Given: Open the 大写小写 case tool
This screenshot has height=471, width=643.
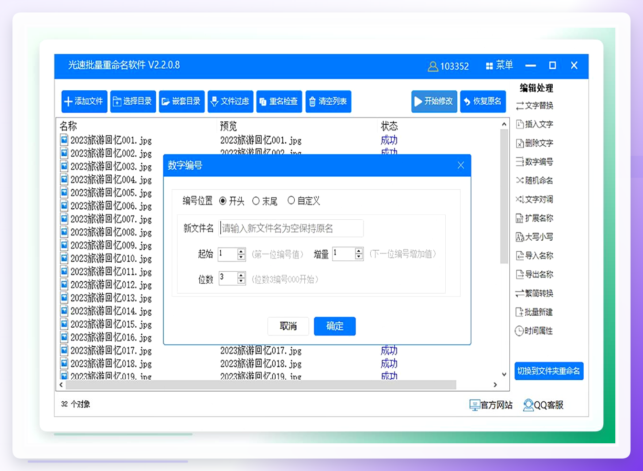Looking at the screenshot, I should pos(535,237).
